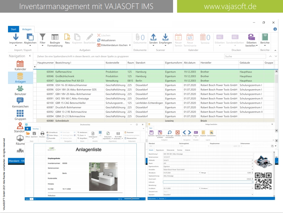Image resolution: width=283 pixels, height=213 pixels.
Task: Click Speichern icon in Anlage bearbeiten
Action: click(x=152, y=132)
